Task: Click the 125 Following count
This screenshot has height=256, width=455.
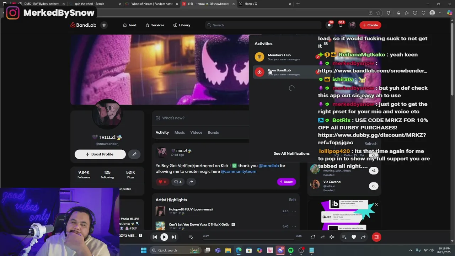Action: point(107,175)
